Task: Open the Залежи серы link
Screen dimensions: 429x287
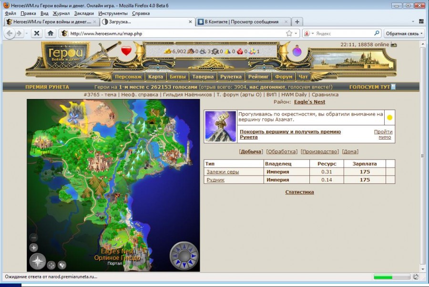Action: [x=223, y=172]
